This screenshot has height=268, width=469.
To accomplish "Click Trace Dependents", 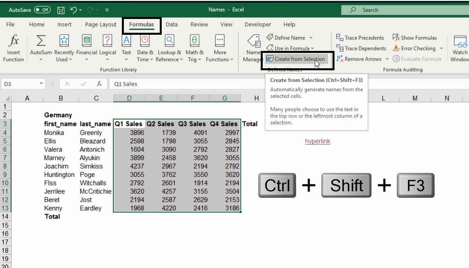I will [x=361, y=48].
